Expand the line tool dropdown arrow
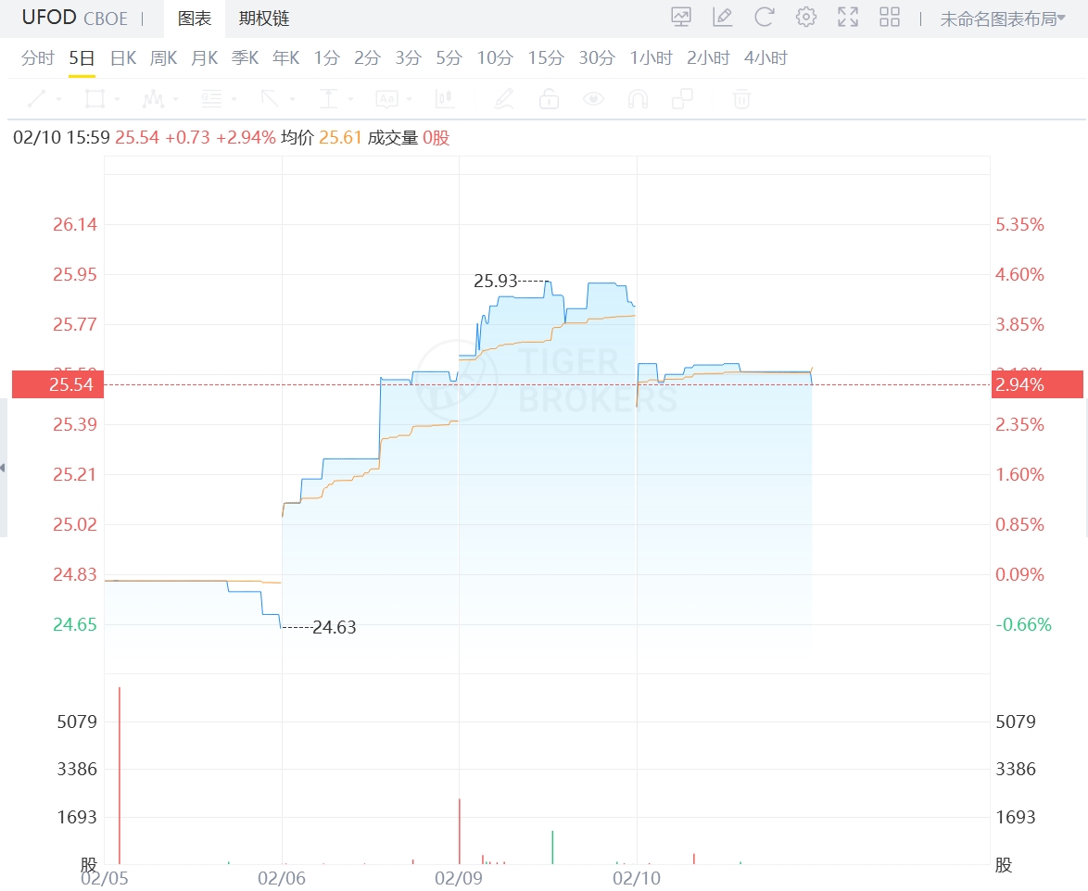The height and width of the screenshot is (891, 1088). (x=59, y=100)
